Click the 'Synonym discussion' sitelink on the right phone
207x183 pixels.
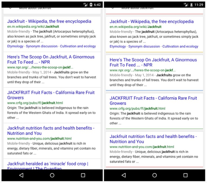tap(144, 47)
